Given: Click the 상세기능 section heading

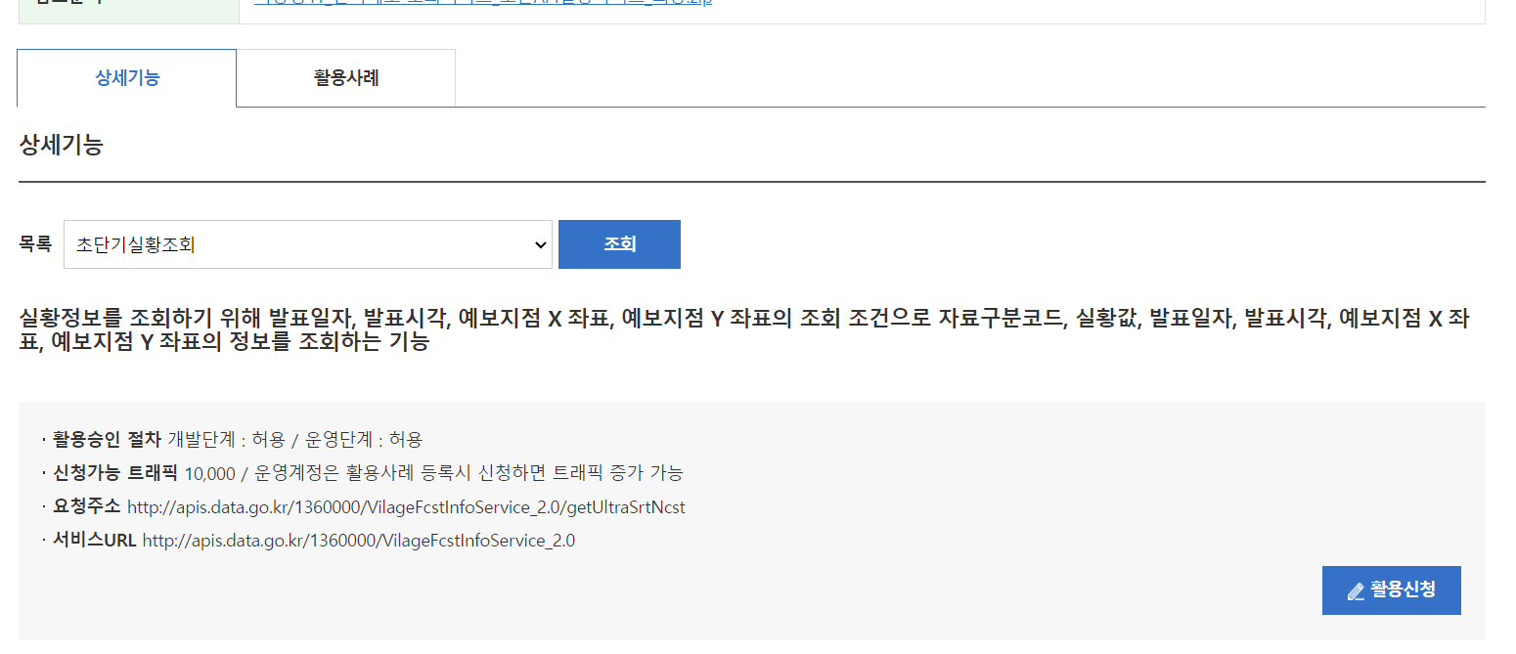Looking at the screenshot, I should [x=61, y=146].
